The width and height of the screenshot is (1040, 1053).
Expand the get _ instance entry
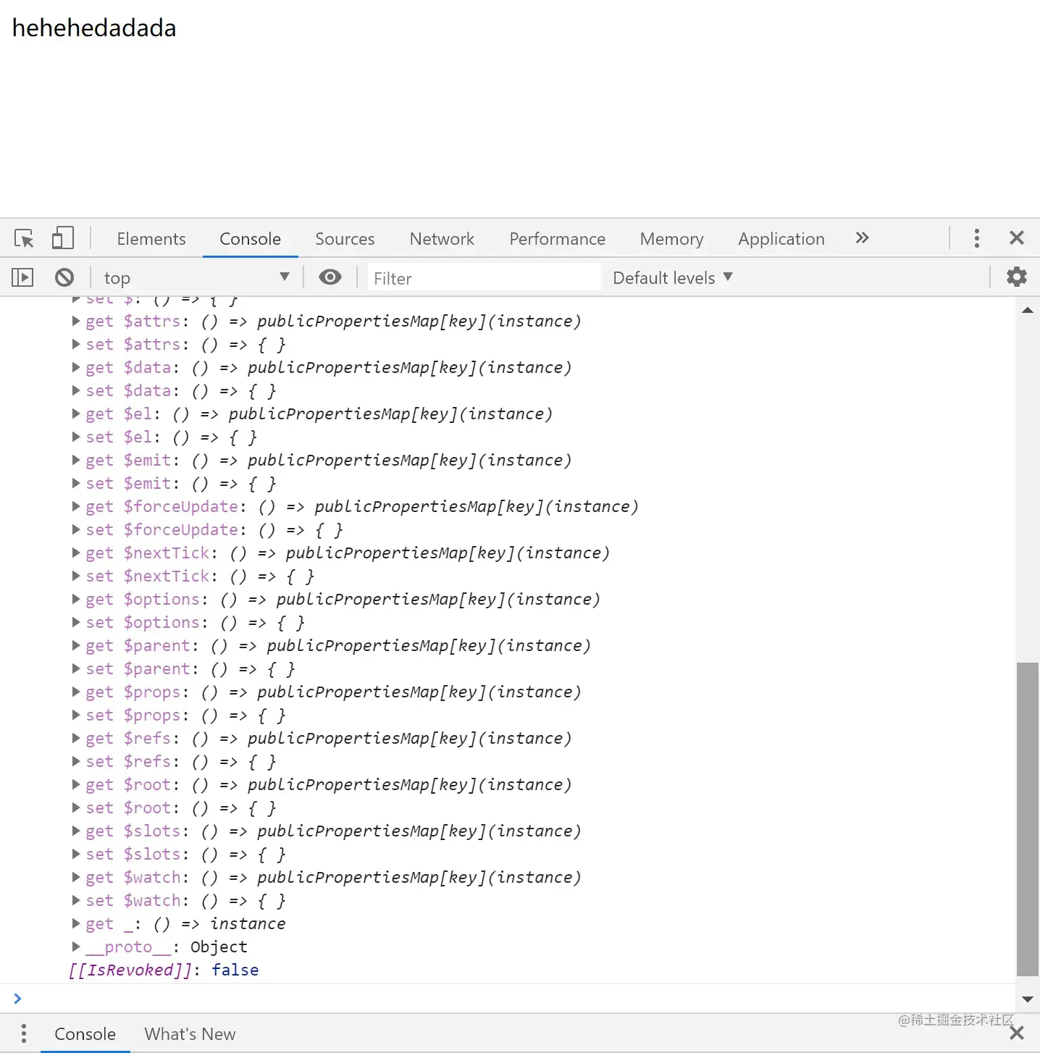76,923
